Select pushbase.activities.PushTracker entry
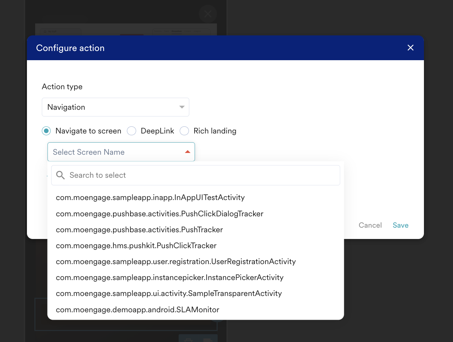 point(196,230)
